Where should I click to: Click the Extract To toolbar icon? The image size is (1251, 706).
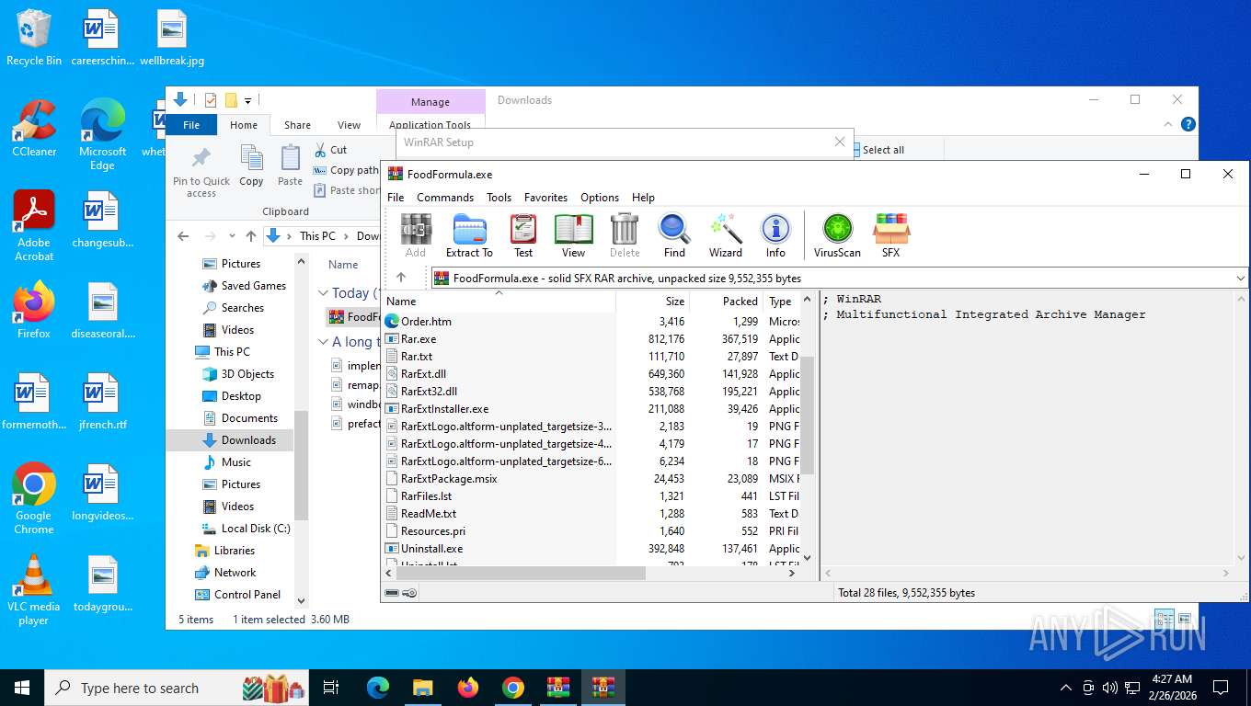click(469, 235)
